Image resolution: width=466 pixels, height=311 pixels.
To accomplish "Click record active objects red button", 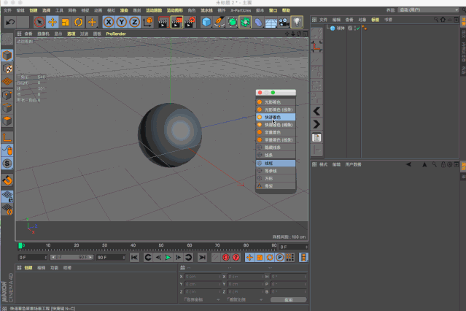I will (x=226, y=258).
